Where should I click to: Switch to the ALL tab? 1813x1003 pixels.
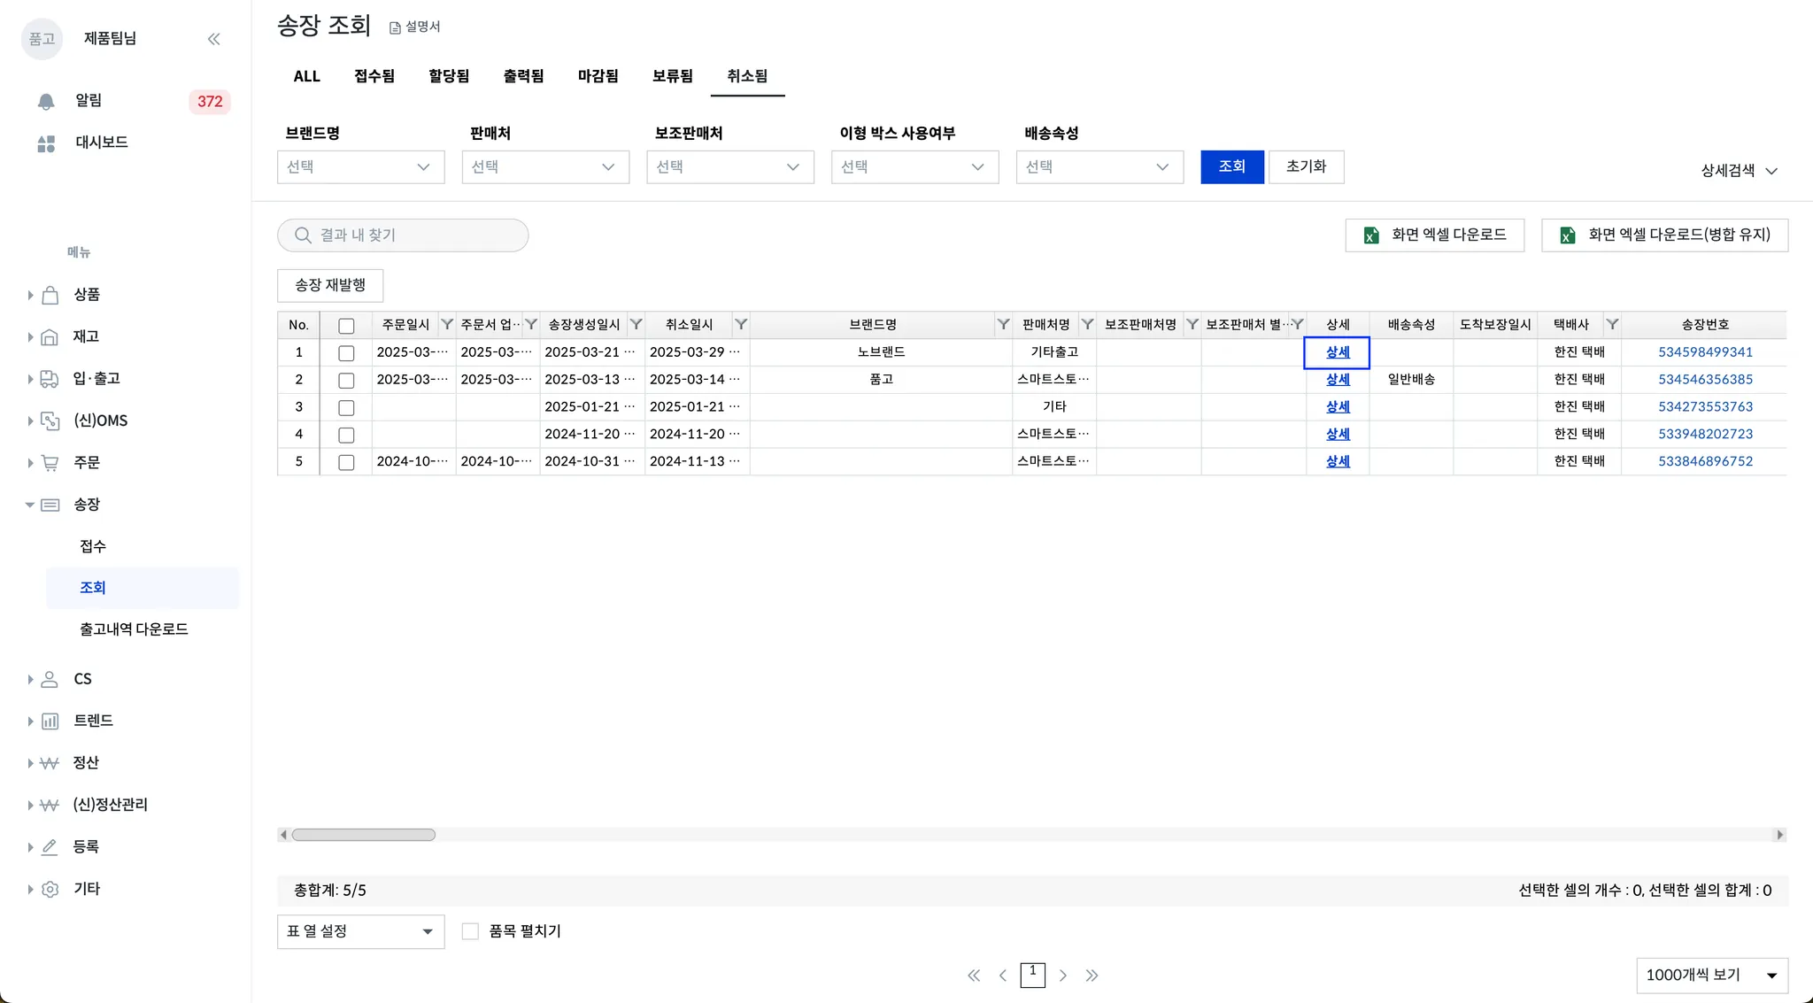[x=306, y=76]
